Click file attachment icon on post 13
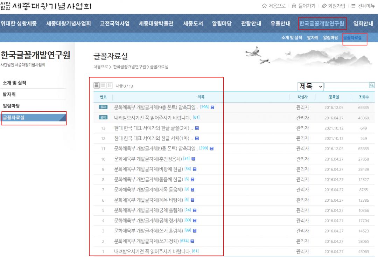 coord(197,128)
